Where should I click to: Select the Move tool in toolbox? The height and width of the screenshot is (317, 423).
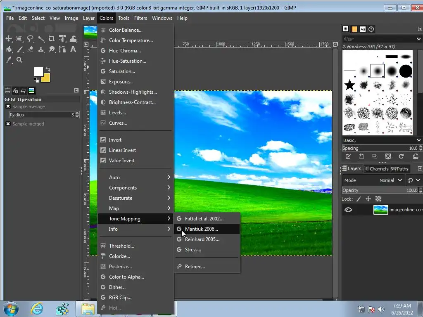[x=9, y=38]
